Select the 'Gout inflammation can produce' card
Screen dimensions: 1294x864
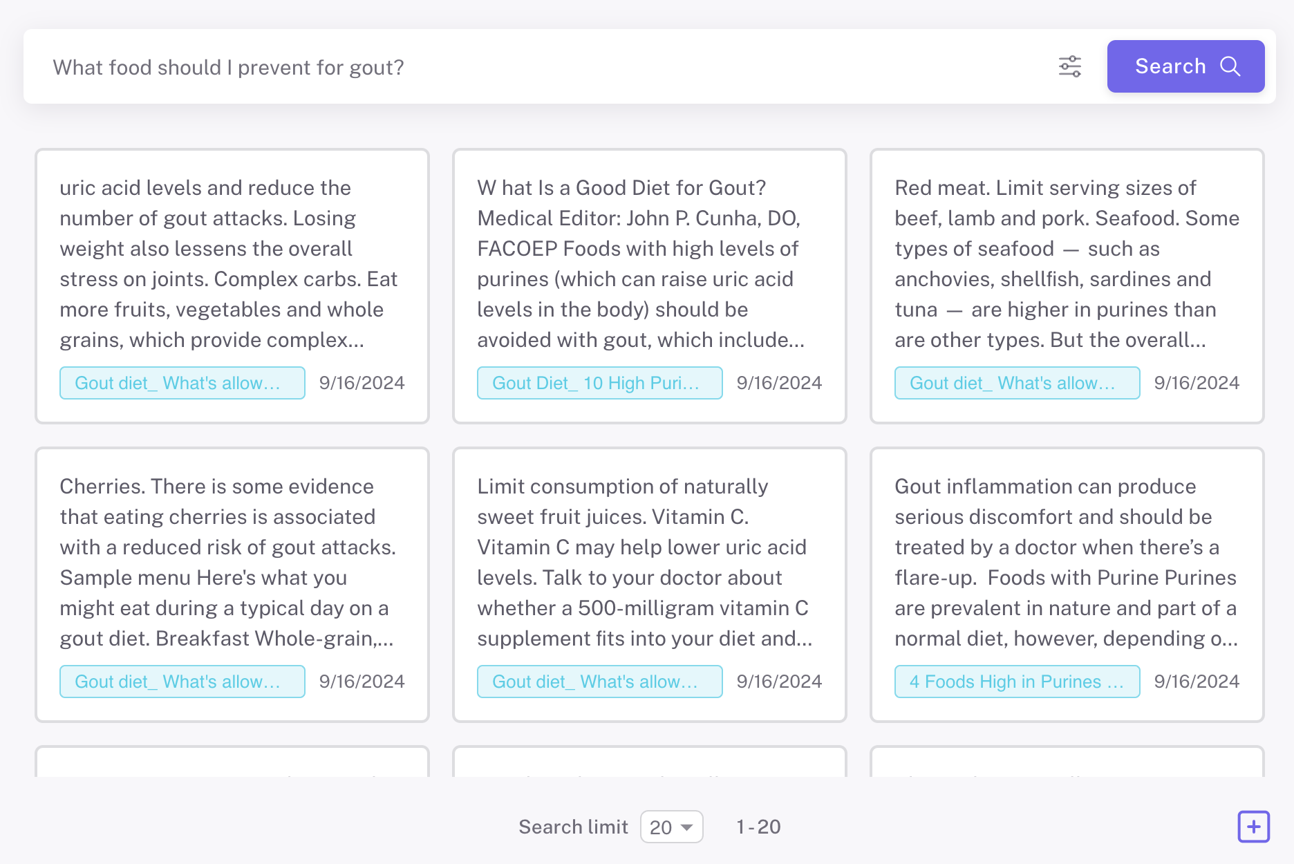point(1067,563)
